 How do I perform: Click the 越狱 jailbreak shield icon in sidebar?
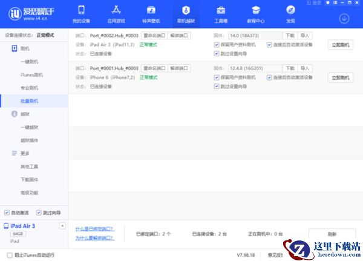(15, 114)
